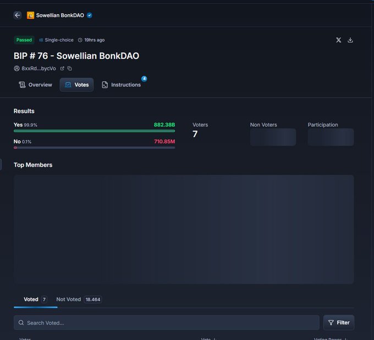Click the proposer profile icon
The width and height of the screenshot is (374, 340).
coord(16,69)
